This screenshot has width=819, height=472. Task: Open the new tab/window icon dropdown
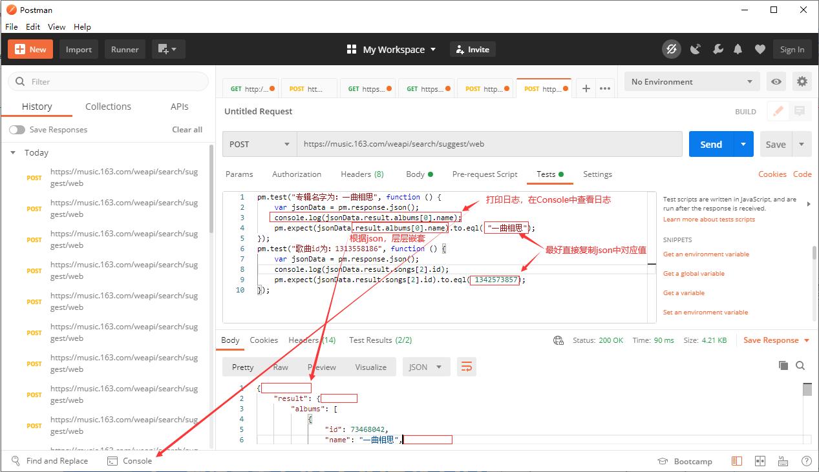(169, 50)
